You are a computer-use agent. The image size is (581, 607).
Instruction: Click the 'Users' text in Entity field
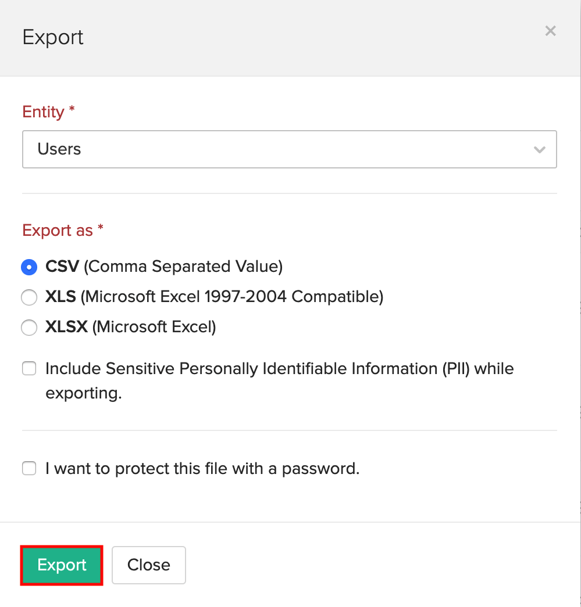coord(59,149)
